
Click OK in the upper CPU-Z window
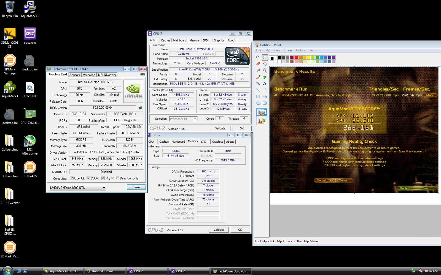point(241,128)
